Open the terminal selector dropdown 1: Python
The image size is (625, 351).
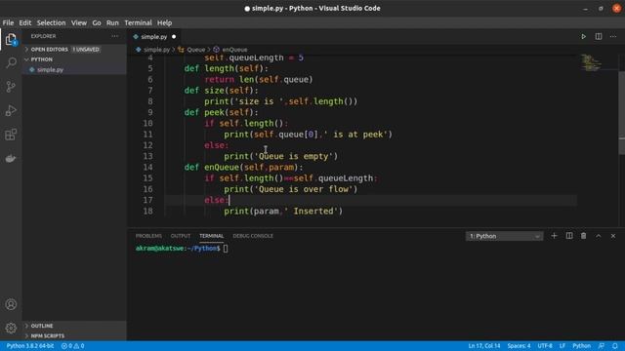(504, 236)
